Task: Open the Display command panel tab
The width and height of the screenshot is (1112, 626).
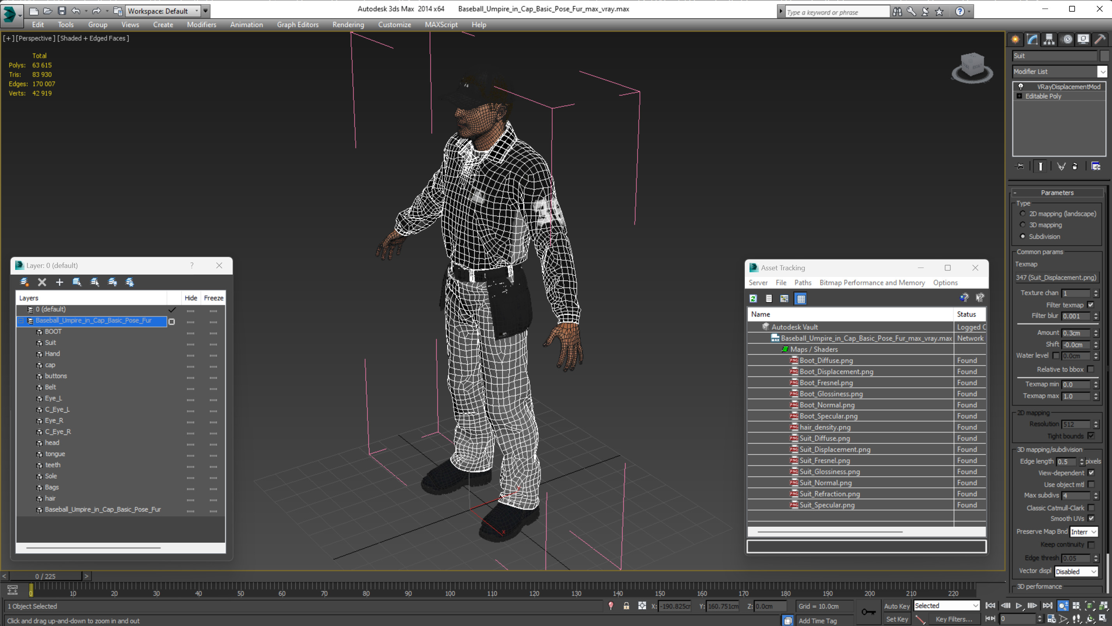Action: (1083, 39)
